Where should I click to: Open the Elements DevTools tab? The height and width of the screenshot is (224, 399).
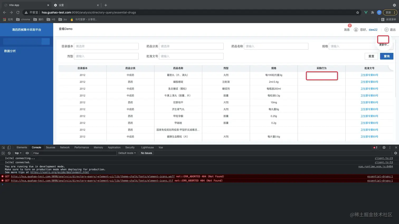click(22, 148)
